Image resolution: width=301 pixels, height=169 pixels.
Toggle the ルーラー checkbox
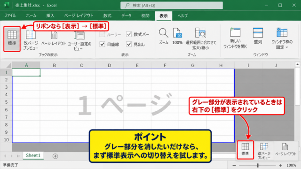102,34
